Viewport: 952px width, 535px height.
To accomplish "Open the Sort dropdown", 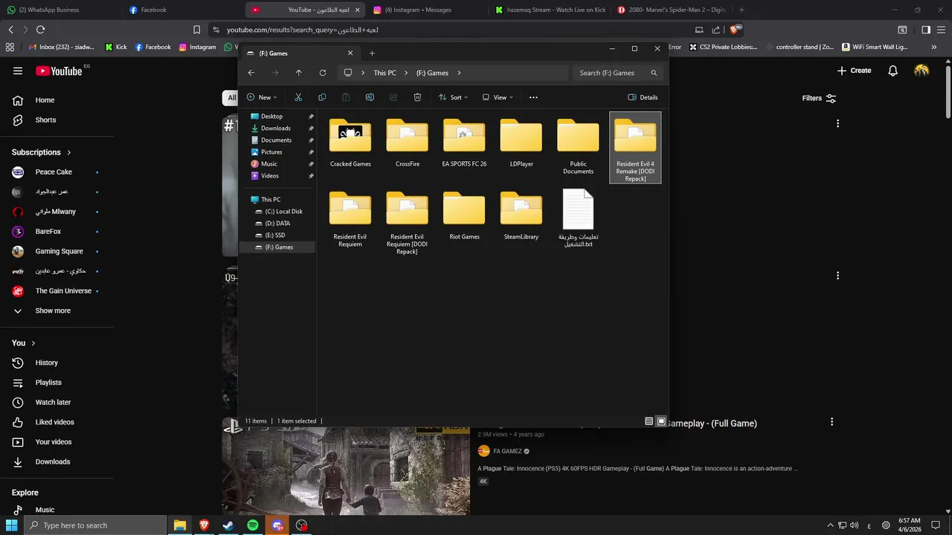I will (x=454, y=97).
